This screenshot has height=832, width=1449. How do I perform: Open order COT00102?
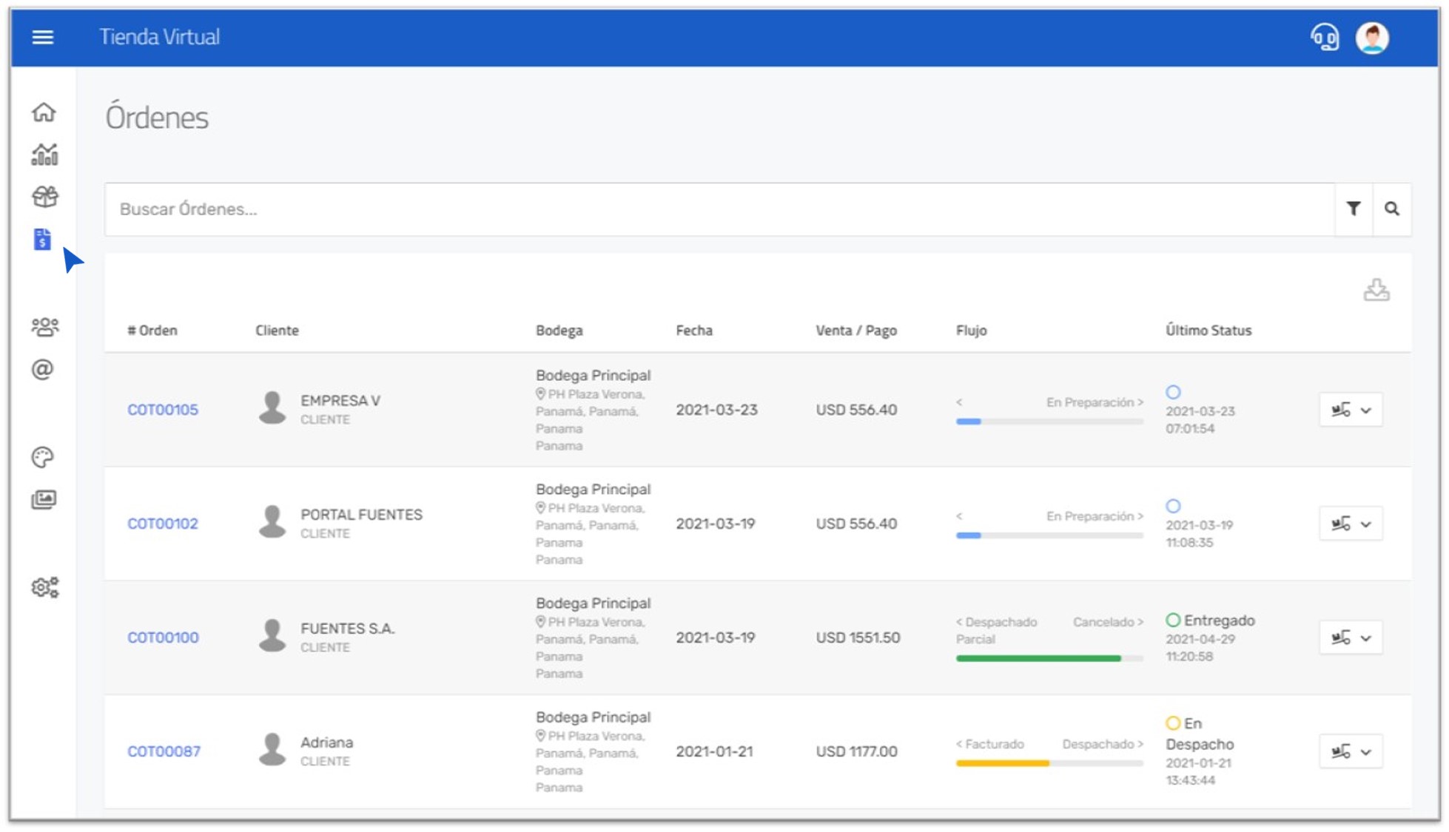point(163,524)
